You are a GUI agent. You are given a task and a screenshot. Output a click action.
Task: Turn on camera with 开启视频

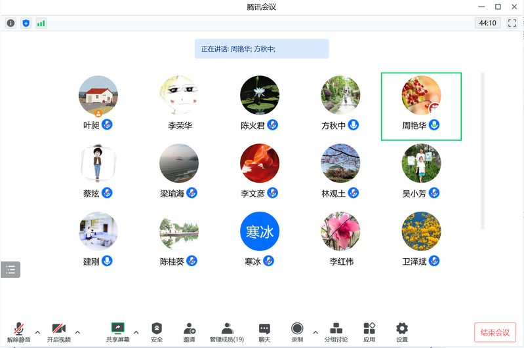click(59, 332)
